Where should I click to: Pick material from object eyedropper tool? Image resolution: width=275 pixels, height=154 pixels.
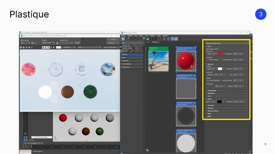tap(128, 39)
